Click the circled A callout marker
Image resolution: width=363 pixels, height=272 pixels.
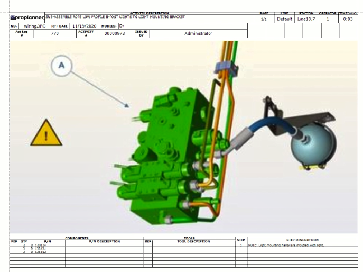coord(61,66)
